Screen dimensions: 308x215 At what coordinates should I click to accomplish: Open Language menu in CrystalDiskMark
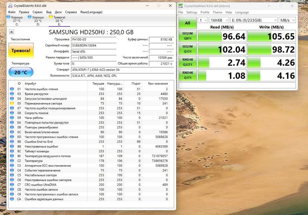tap(242, 12)
